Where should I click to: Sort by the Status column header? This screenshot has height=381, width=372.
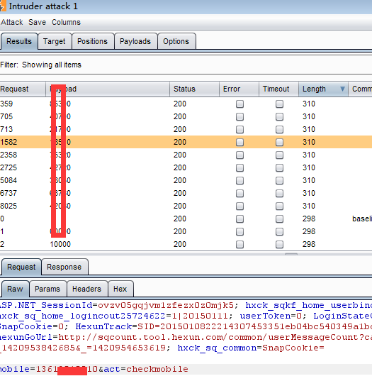click(x=194, y=89)
